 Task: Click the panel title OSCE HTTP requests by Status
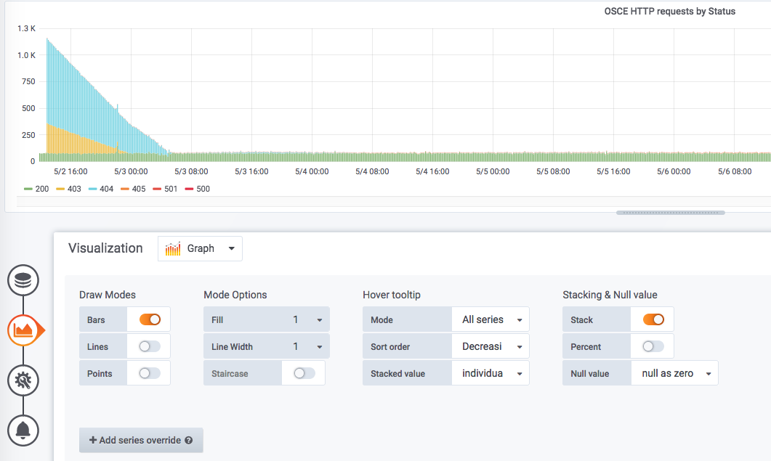[x=670, y=12]
